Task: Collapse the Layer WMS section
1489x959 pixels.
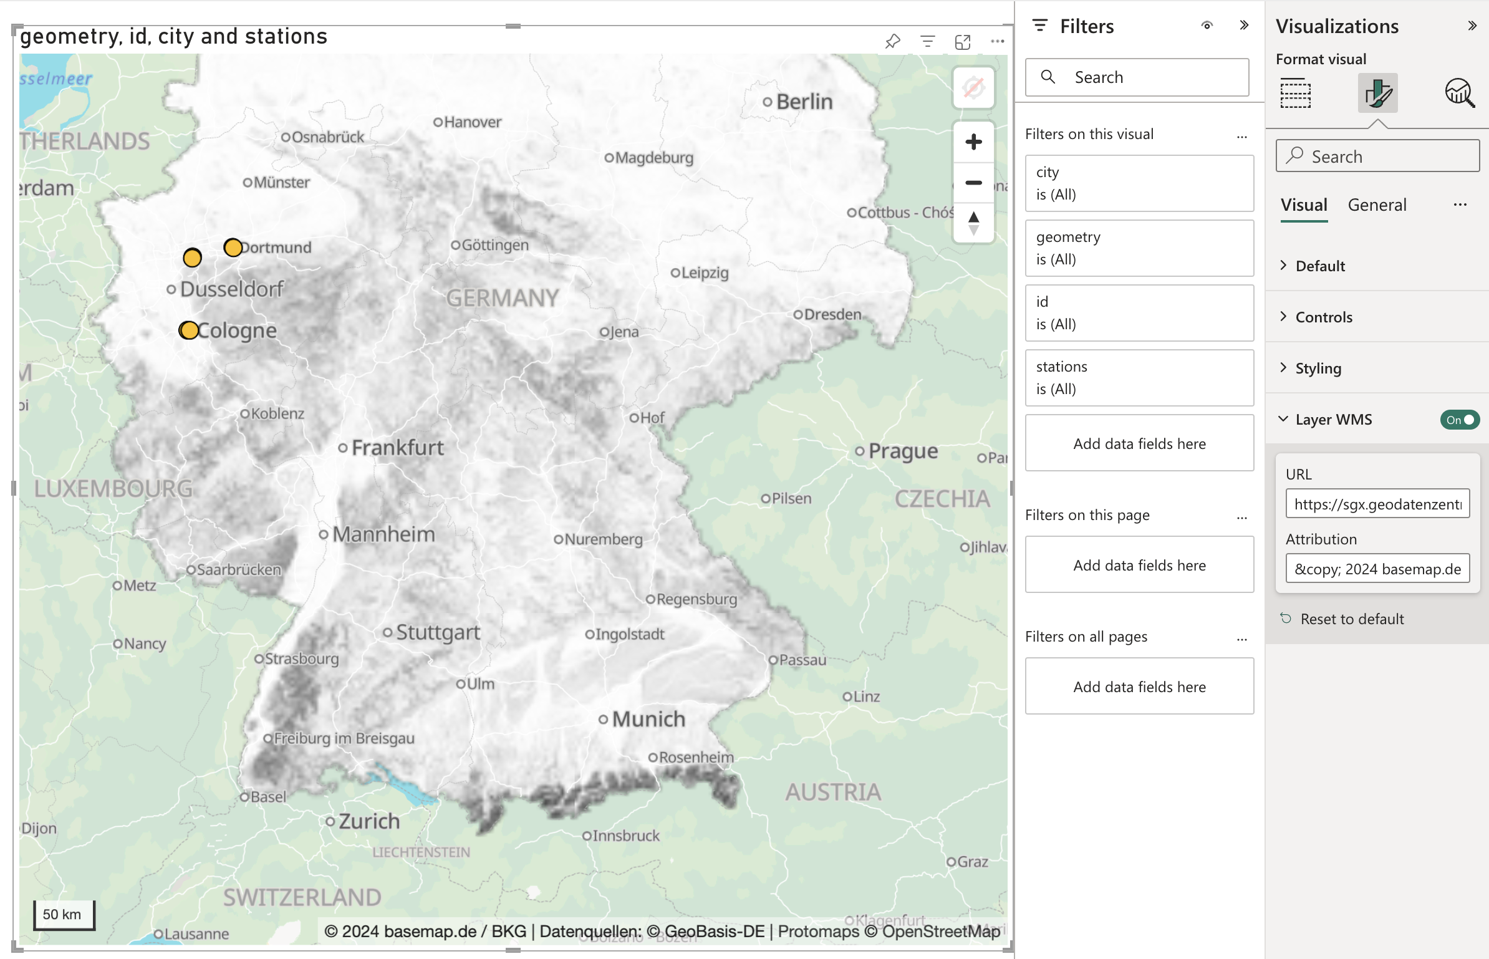Action: click(1283, 419)
